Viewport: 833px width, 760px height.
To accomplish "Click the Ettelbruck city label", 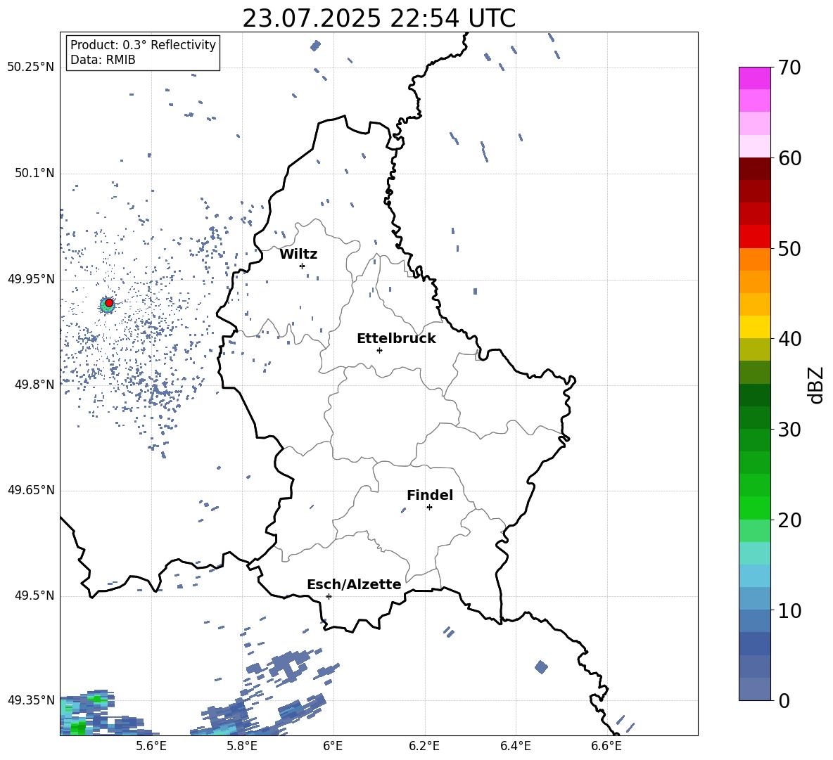I will pyautogui.click(x=396, y=339).
